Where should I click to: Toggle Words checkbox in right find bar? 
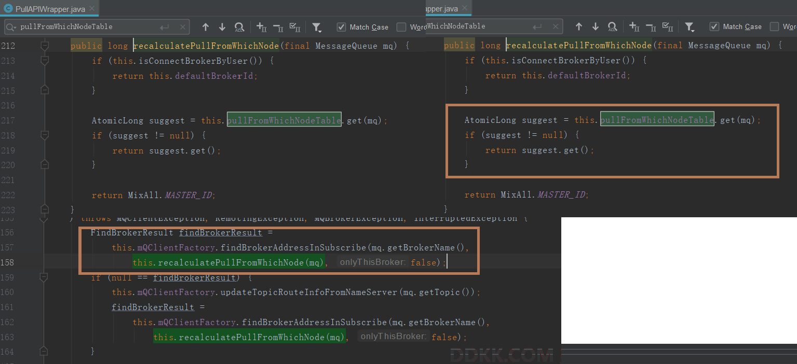[x=775, y=26]
